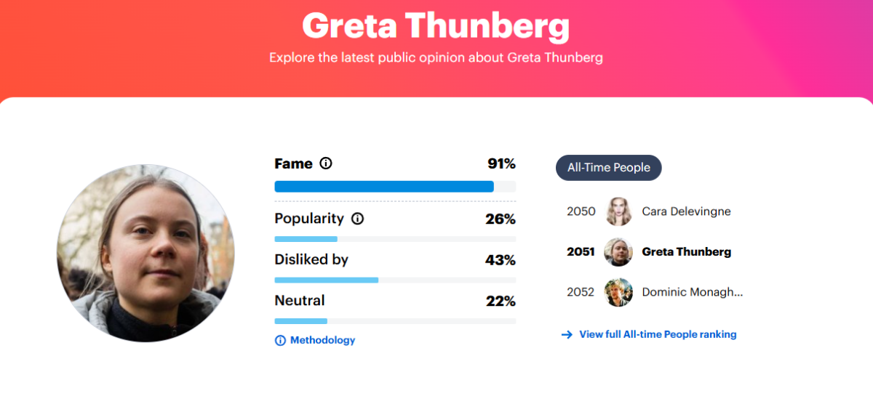
Task: Click the Fame 91% progress bar
Action: 395,187
